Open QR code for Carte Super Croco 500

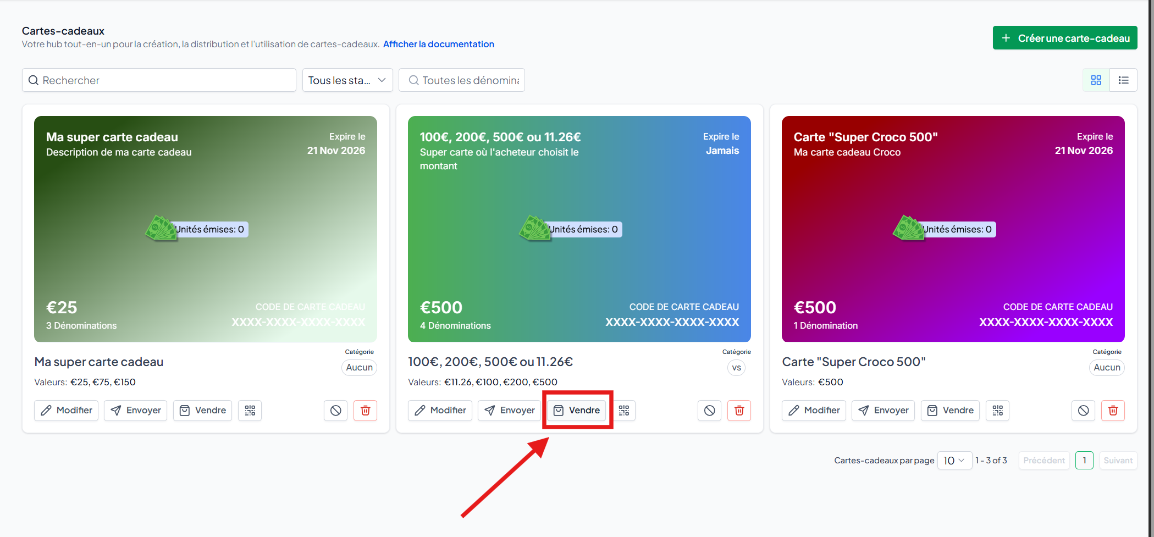click(997, 411)
